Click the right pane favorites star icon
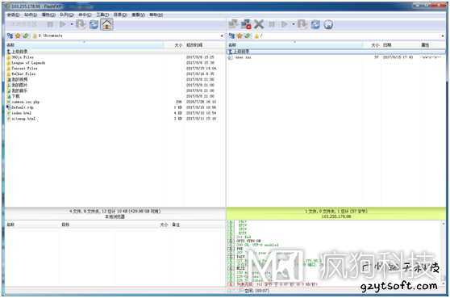This screenshot has width=450, height=298. pyautogui.click(x=240, y=36)
